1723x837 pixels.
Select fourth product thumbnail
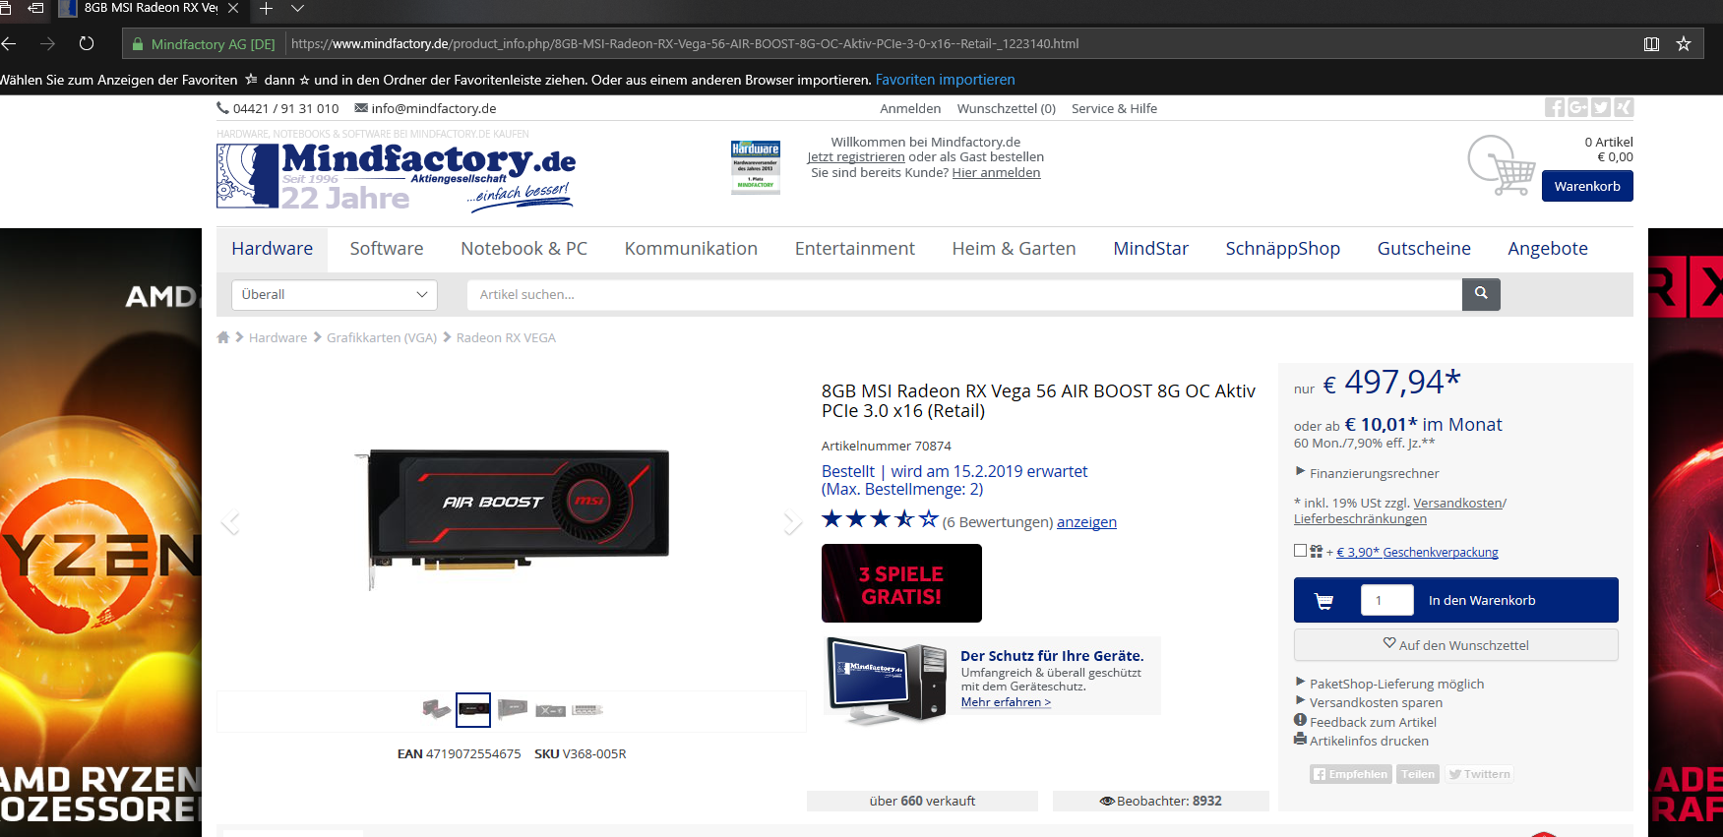click(550, 710)
